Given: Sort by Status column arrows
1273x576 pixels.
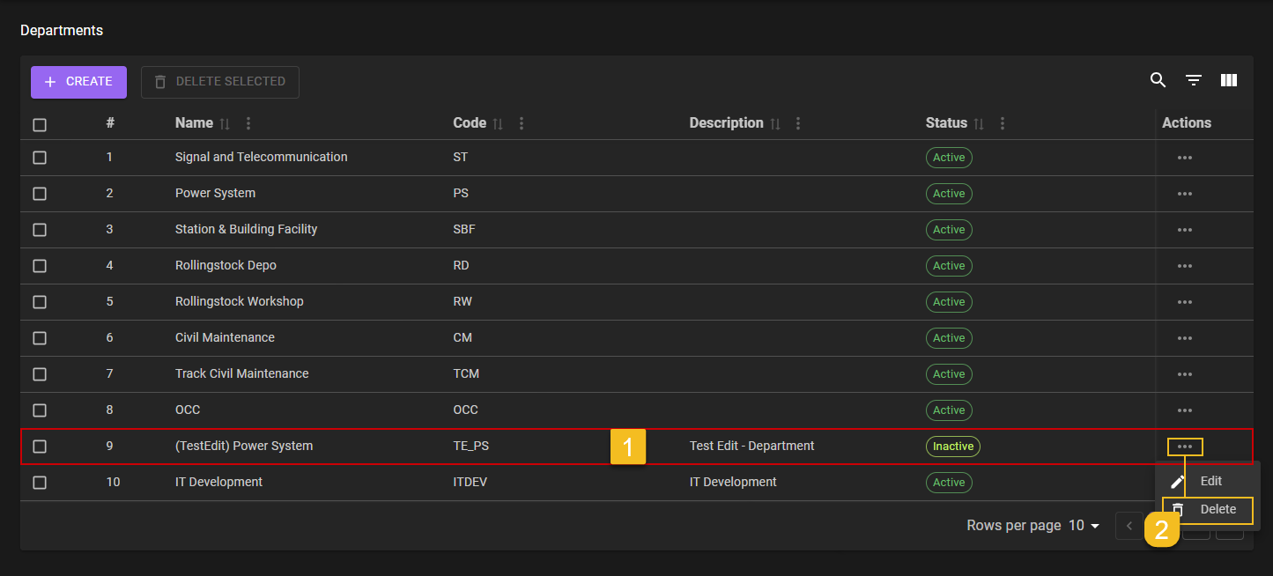Looking at the screenshot, I should pyautogui.click(x=979, y=124).
